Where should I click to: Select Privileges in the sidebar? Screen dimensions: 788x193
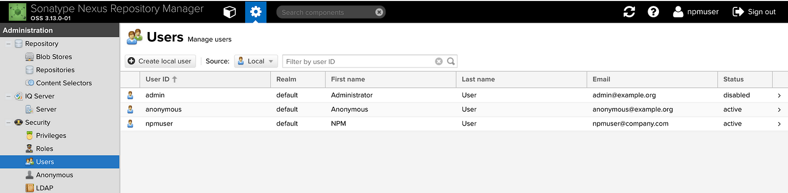[51, 136]
